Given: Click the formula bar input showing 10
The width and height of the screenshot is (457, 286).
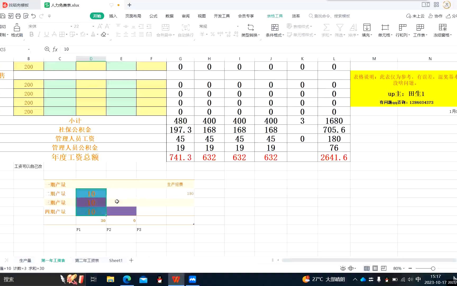Looking at the screenshot, I should (x=259, y=49).
